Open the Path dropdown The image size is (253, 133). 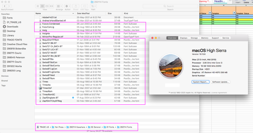(x=93, y=6)
